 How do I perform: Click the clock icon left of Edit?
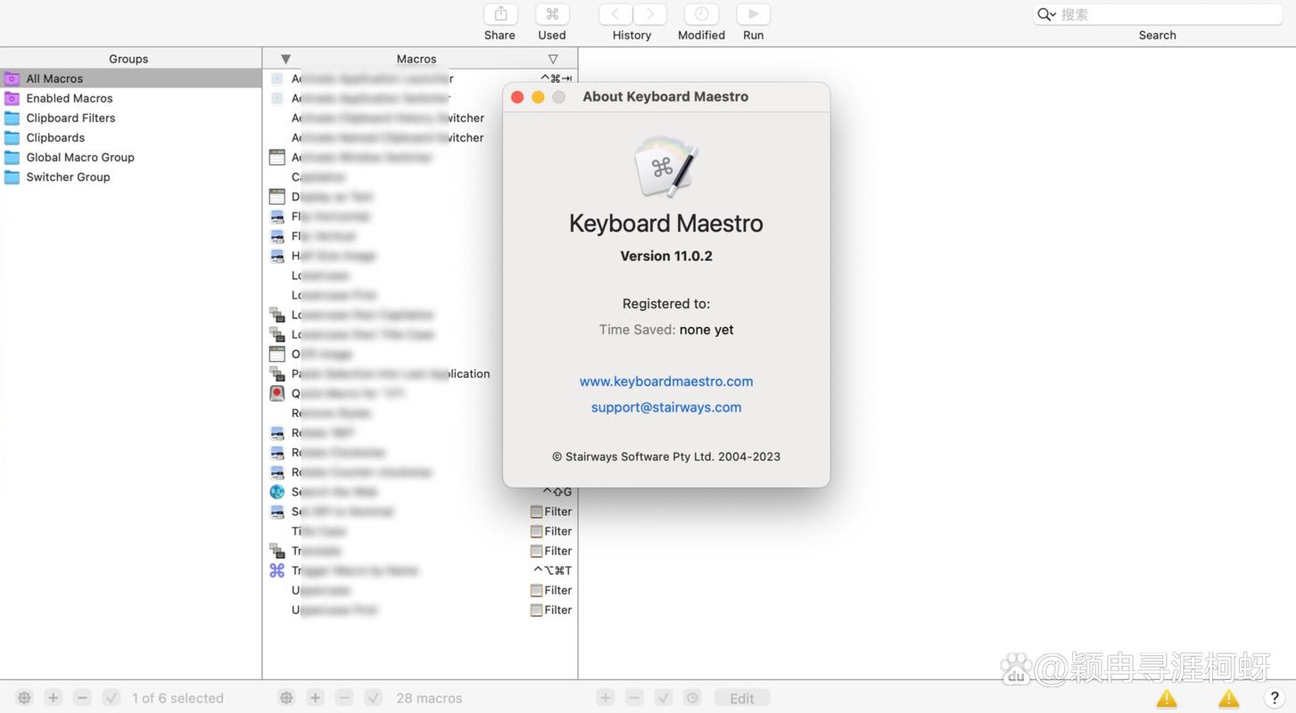click(x=692, y=698)
